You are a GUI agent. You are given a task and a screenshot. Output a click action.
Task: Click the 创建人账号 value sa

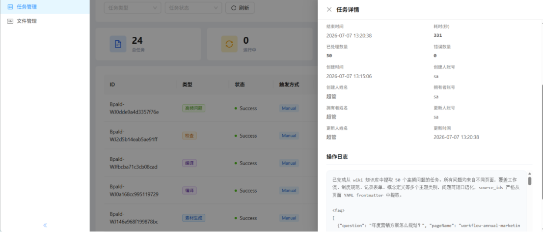point(436,76)
